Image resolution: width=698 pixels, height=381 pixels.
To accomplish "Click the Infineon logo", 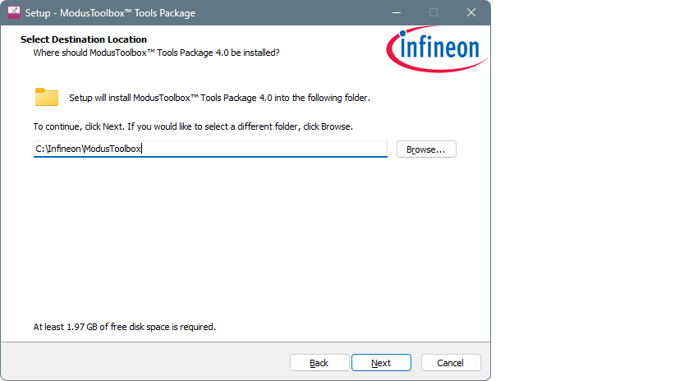I will click(437, 49).
